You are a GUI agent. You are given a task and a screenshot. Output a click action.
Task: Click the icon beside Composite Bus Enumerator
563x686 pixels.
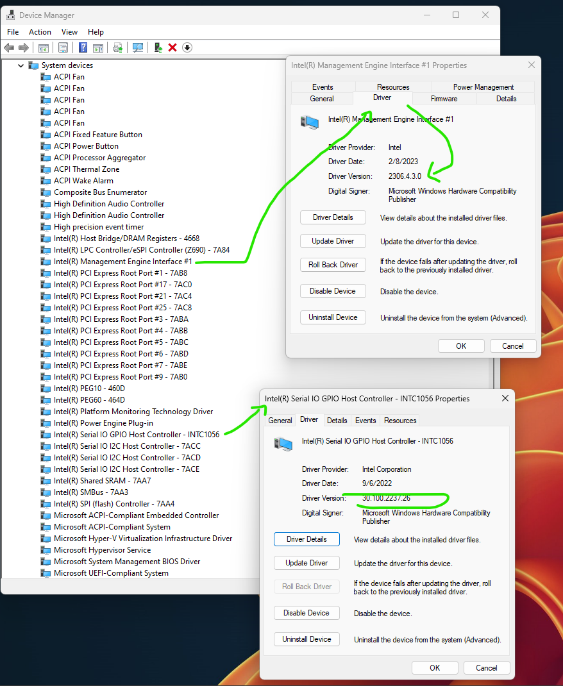point(46,192)
